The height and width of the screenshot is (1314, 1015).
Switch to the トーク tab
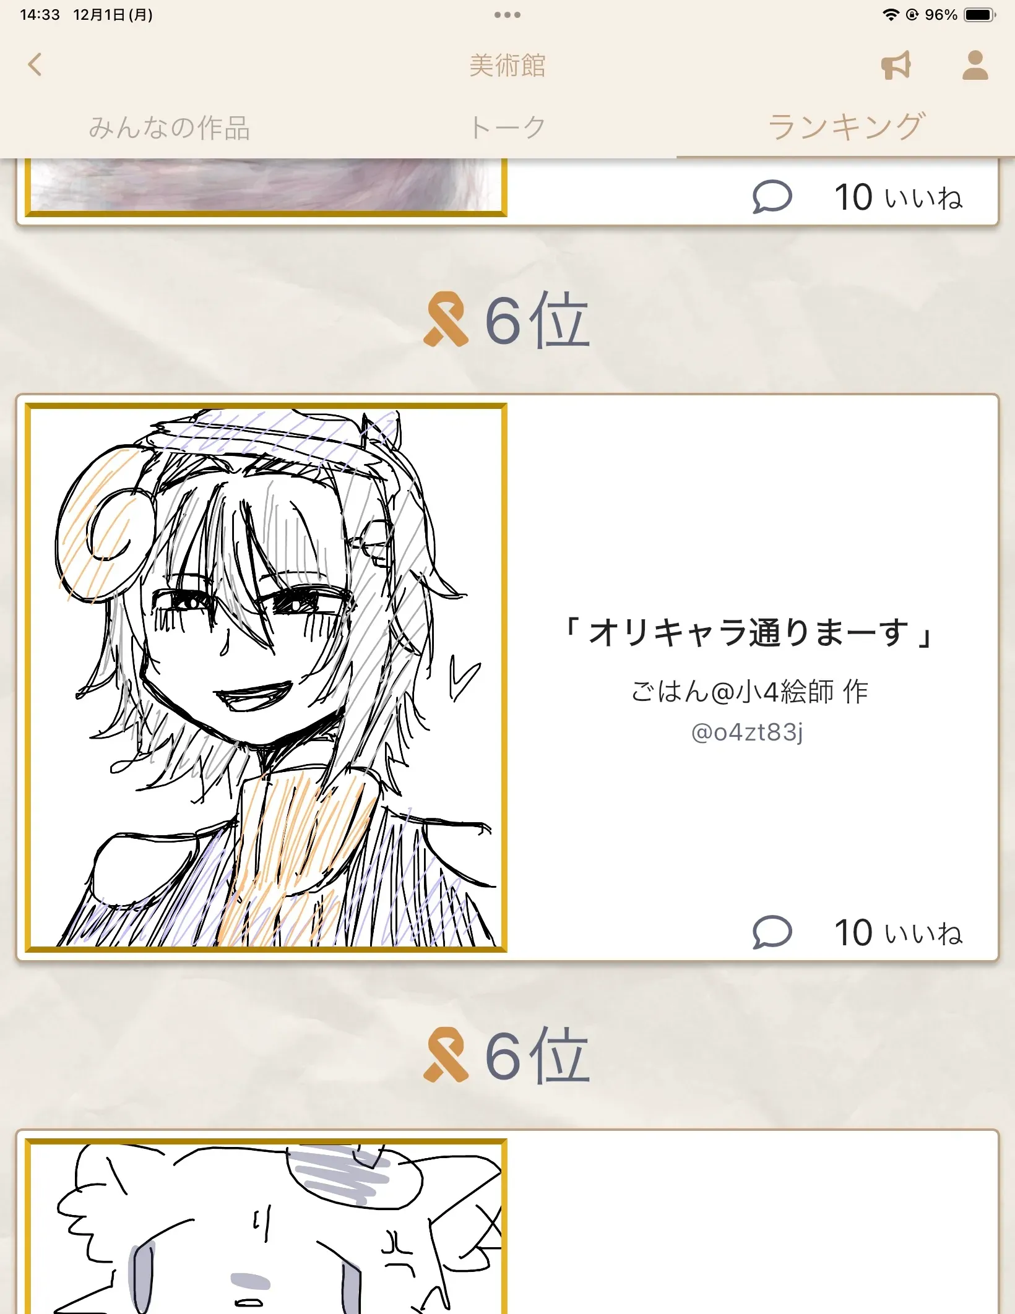tap(507, 127)
